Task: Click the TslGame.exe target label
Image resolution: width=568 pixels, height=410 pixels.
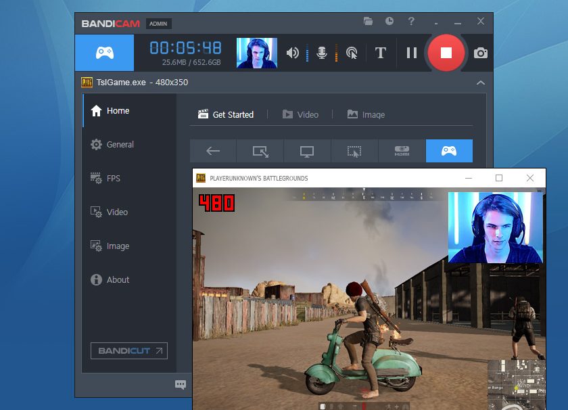Action: [x=143, y=83]
